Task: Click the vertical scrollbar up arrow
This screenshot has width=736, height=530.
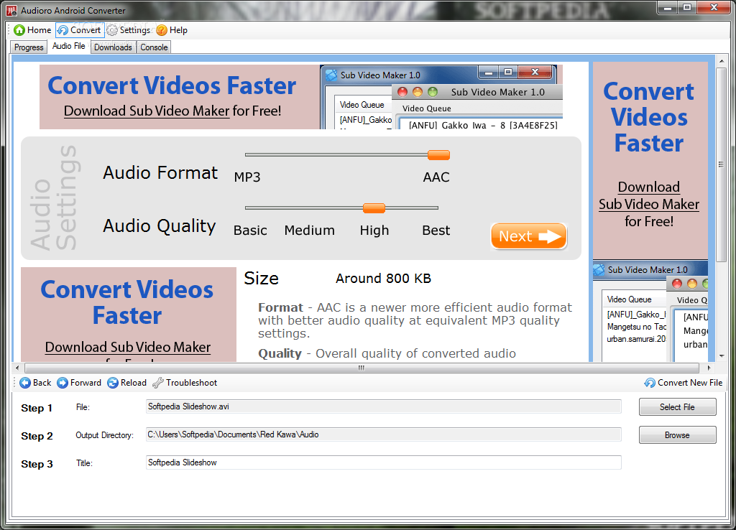Action: [722, 61]
